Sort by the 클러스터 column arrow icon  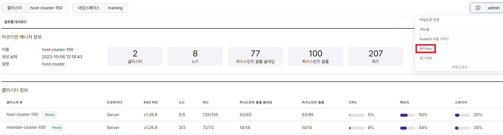21,103
